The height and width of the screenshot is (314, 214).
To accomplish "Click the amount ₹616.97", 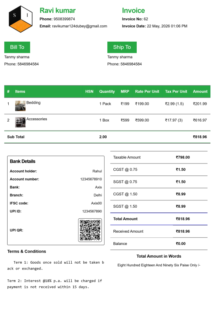I will [x=200, y=120].
